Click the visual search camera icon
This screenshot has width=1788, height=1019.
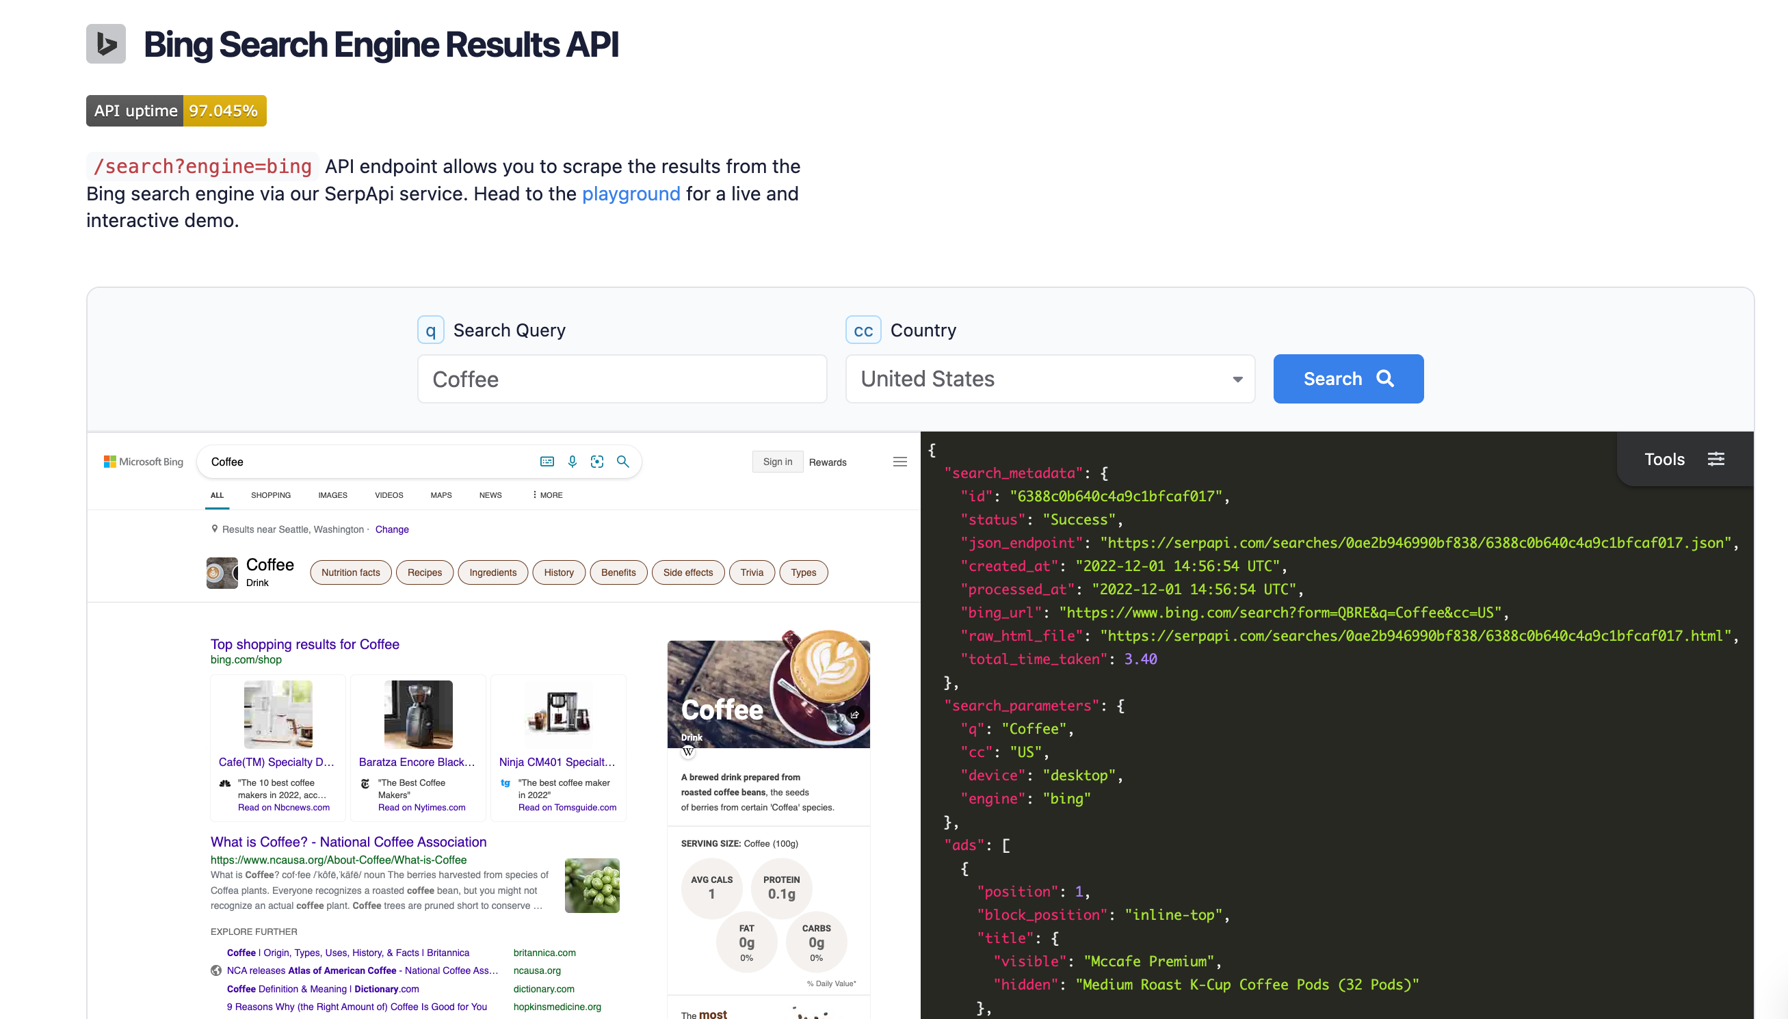click(x=597, y=462)
